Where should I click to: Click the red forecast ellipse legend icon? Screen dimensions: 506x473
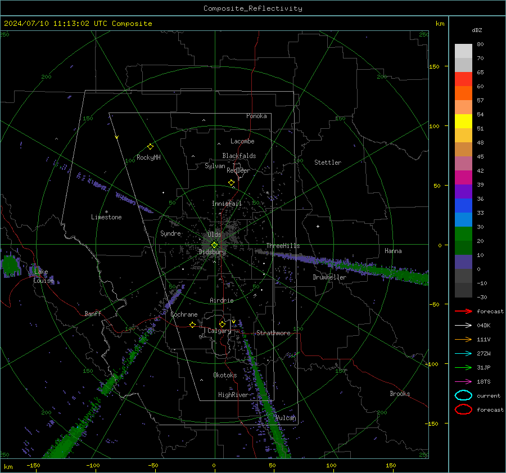pyautogui.click(x=463, y=409)
